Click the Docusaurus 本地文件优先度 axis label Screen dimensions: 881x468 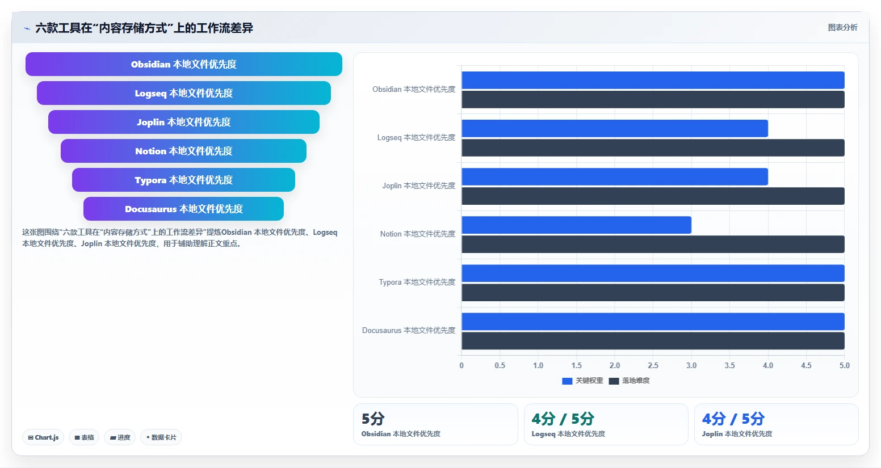[x=409, y=330]
